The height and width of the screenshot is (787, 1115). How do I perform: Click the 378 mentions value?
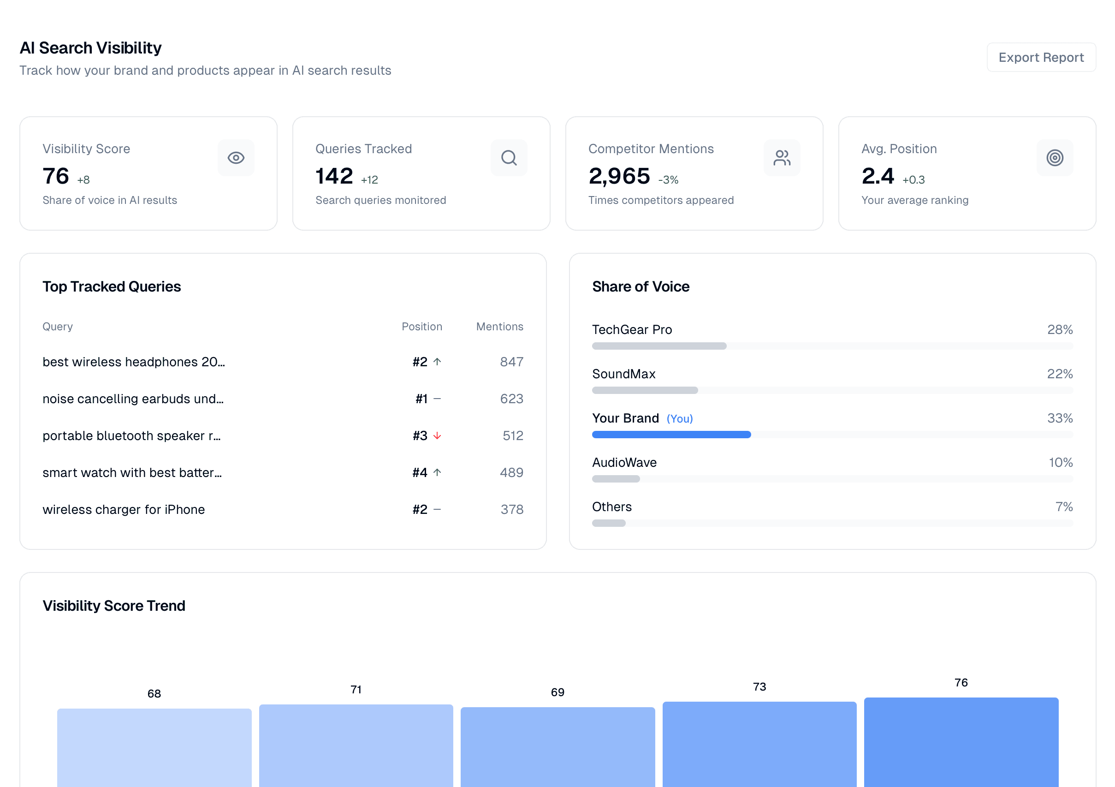tap(512, 510)
